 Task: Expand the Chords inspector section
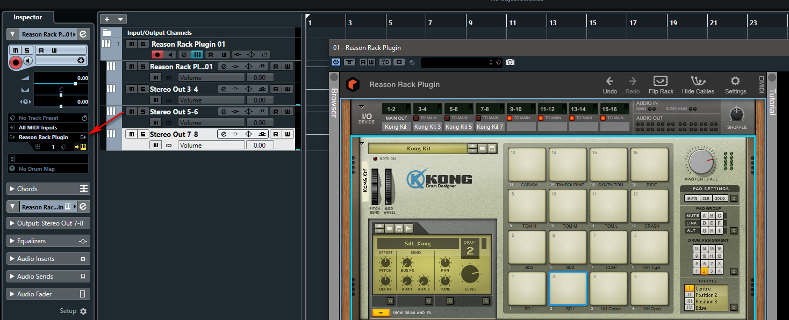point(48,189)
